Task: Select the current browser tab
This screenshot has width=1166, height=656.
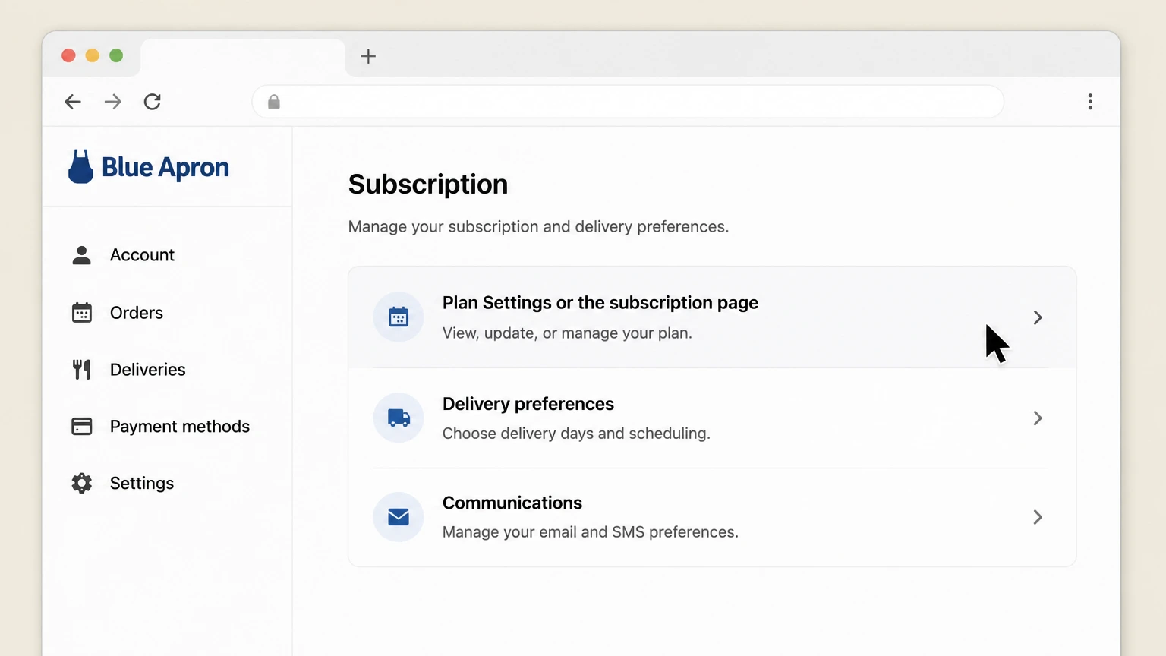Action: pyautogui.click(x=243, y=58)
